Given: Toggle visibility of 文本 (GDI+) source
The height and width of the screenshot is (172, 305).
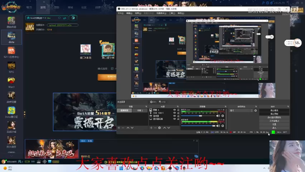Looking at the screenshot, I should pos(174,113).
